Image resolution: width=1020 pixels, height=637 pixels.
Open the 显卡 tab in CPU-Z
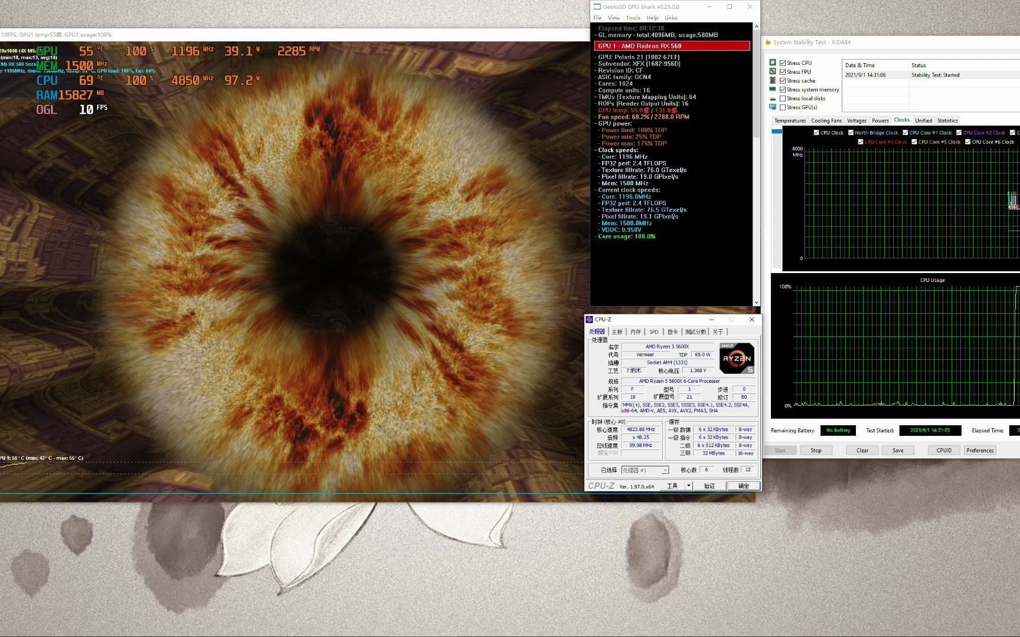click(672, 332)
